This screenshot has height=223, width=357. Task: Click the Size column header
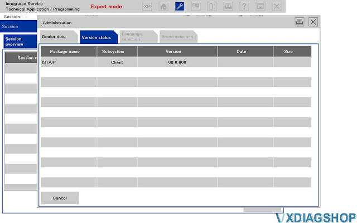[292, 51]
